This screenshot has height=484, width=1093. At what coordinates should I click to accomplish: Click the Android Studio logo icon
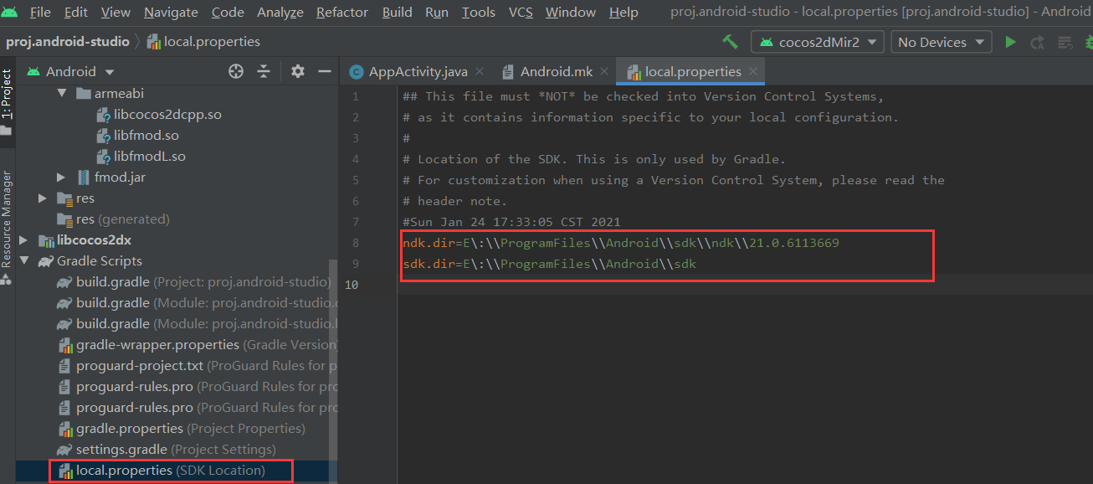click(x=10, y=12)
